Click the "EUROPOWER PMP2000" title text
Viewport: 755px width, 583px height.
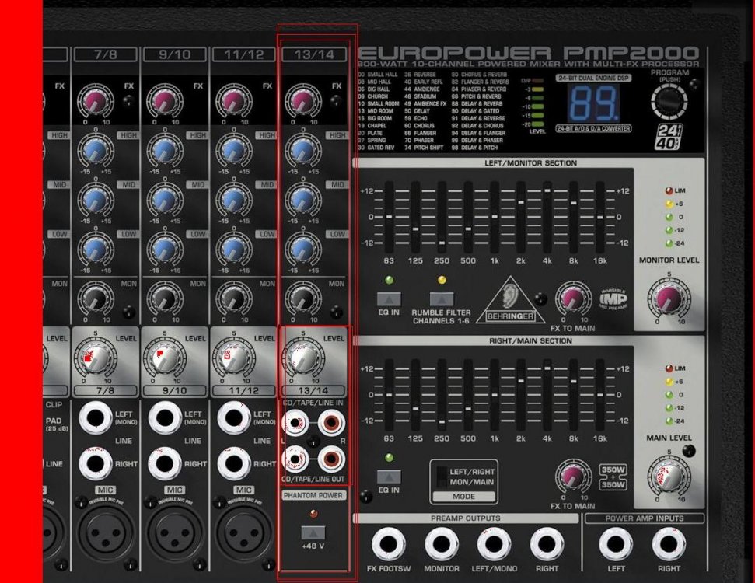click(x=529, y=53)
